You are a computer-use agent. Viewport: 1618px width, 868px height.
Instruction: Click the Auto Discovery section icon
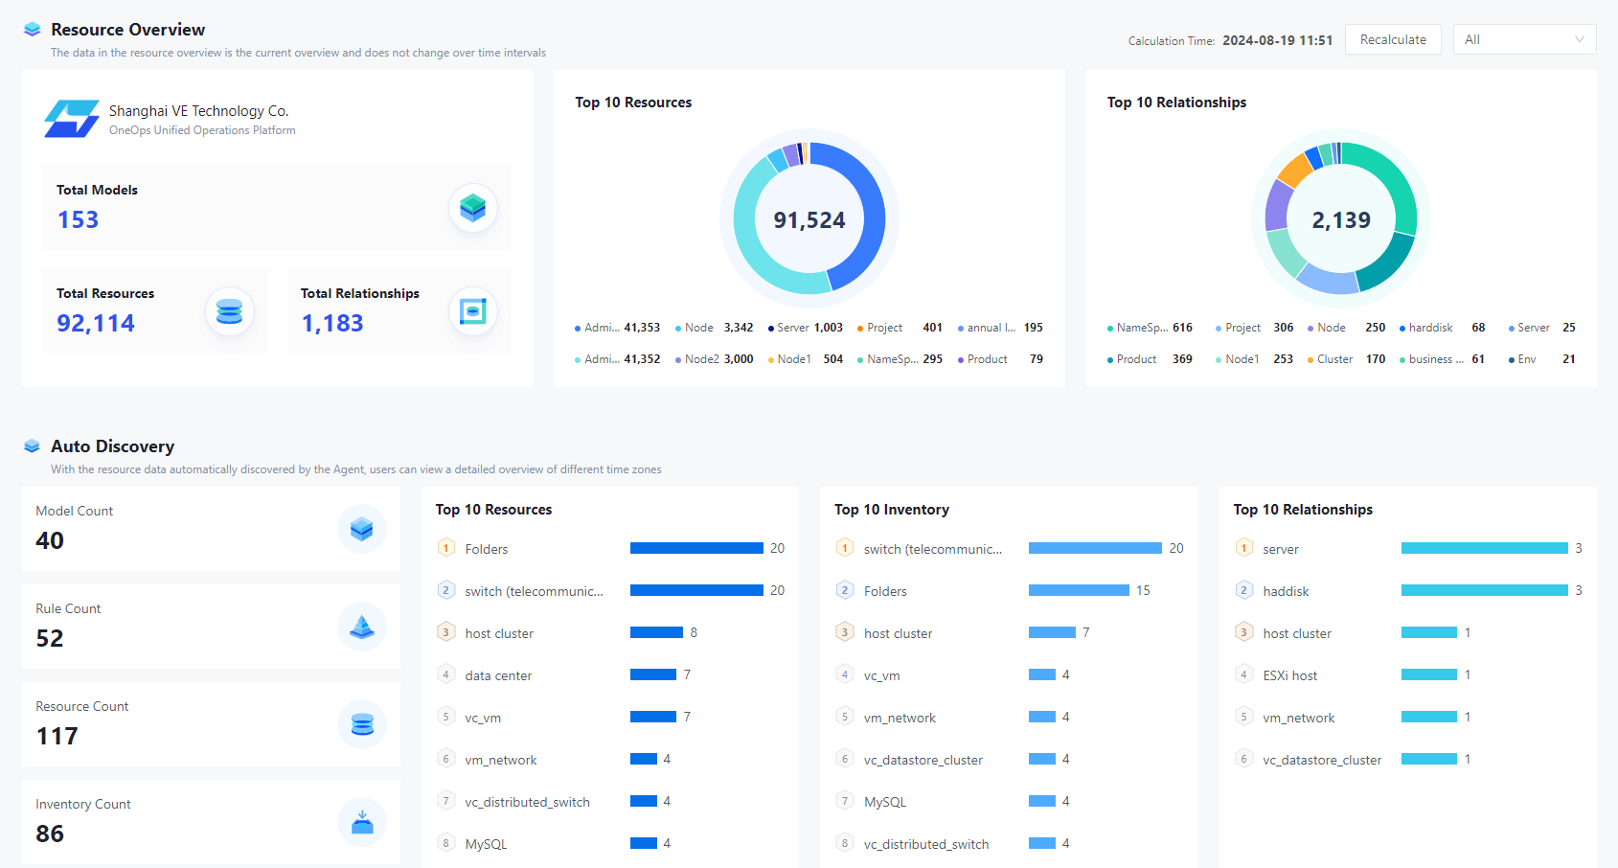32,445
